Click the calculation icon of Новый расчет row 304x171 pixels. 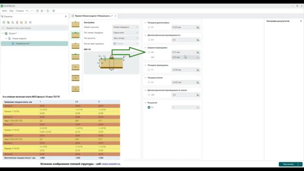(13, 44)
